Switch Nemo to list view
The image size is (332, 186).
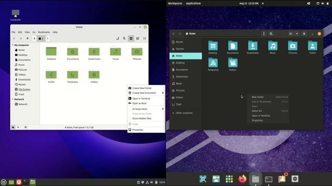[138, 38]
